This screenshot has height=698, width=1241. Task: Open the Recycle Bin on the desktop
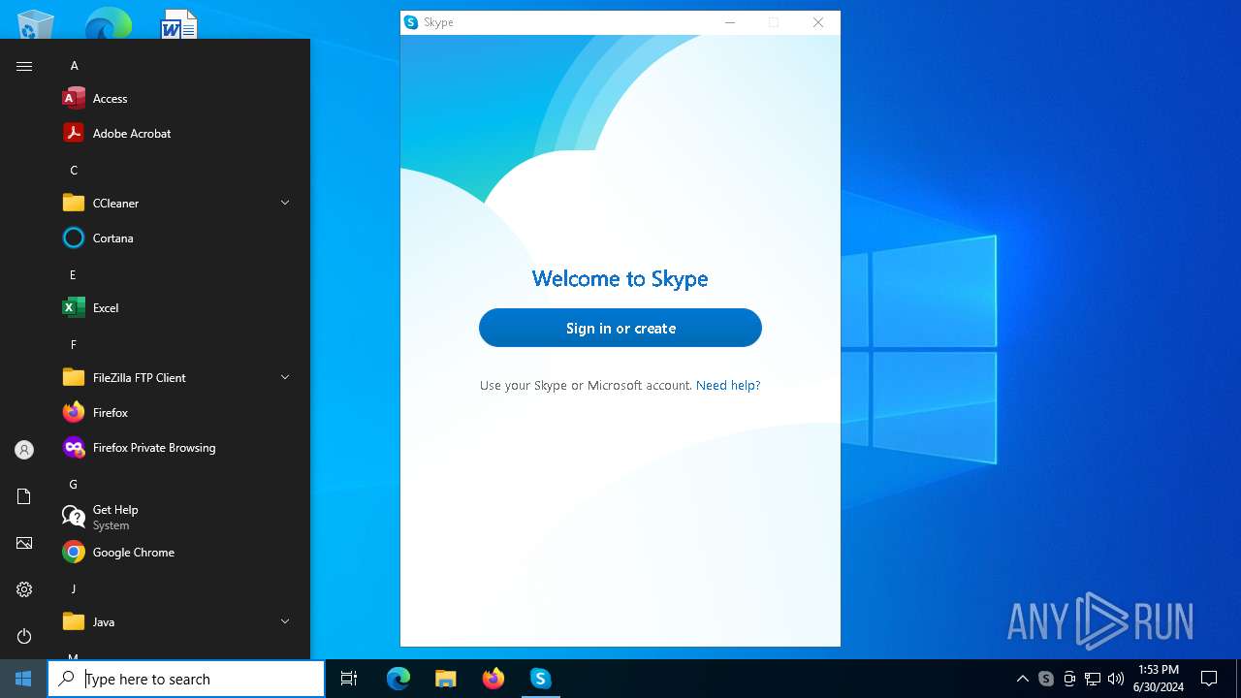click(x=36, y=24)
